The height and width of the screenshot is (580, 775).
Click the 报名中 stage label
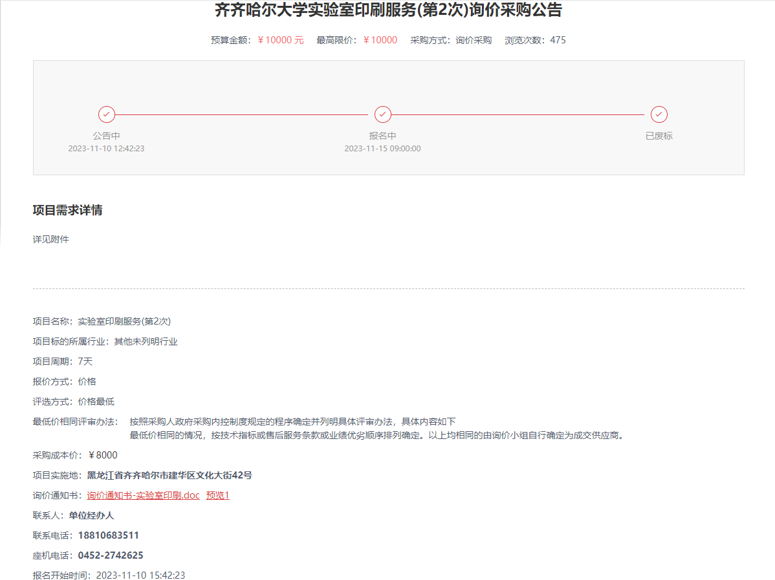point(382,136)
